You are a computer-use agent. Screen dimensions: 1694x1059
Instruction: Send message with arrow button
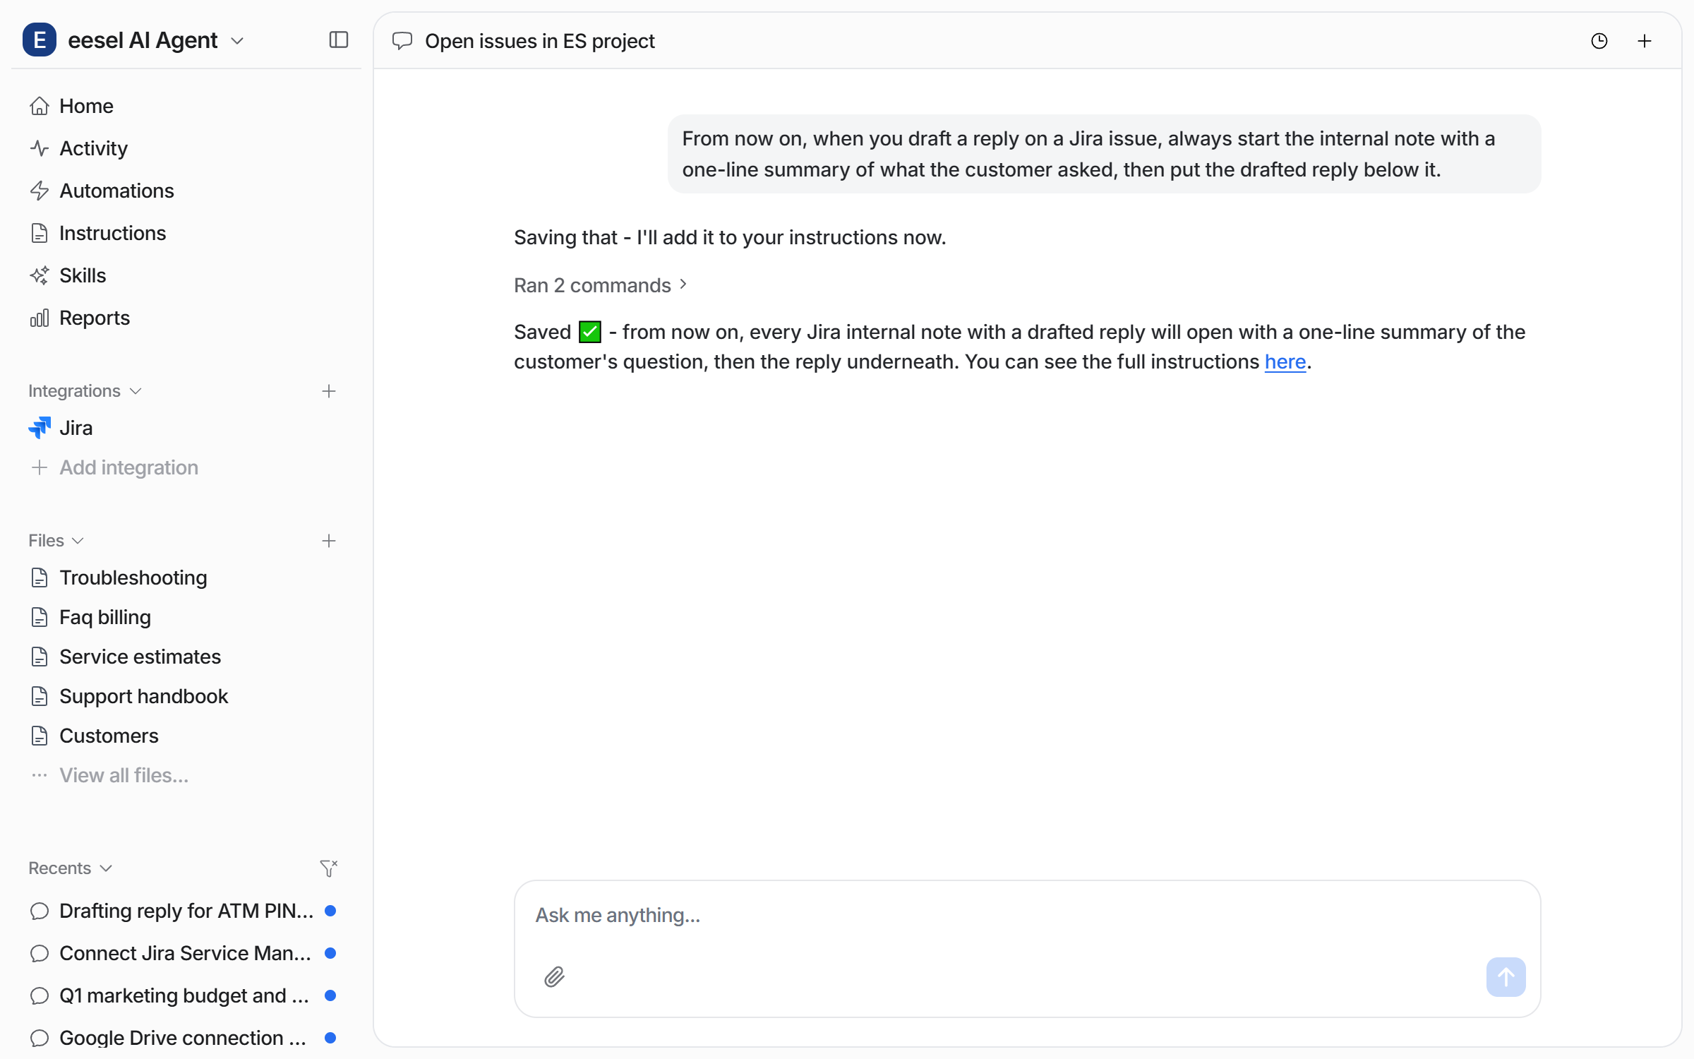[1506, 977]
